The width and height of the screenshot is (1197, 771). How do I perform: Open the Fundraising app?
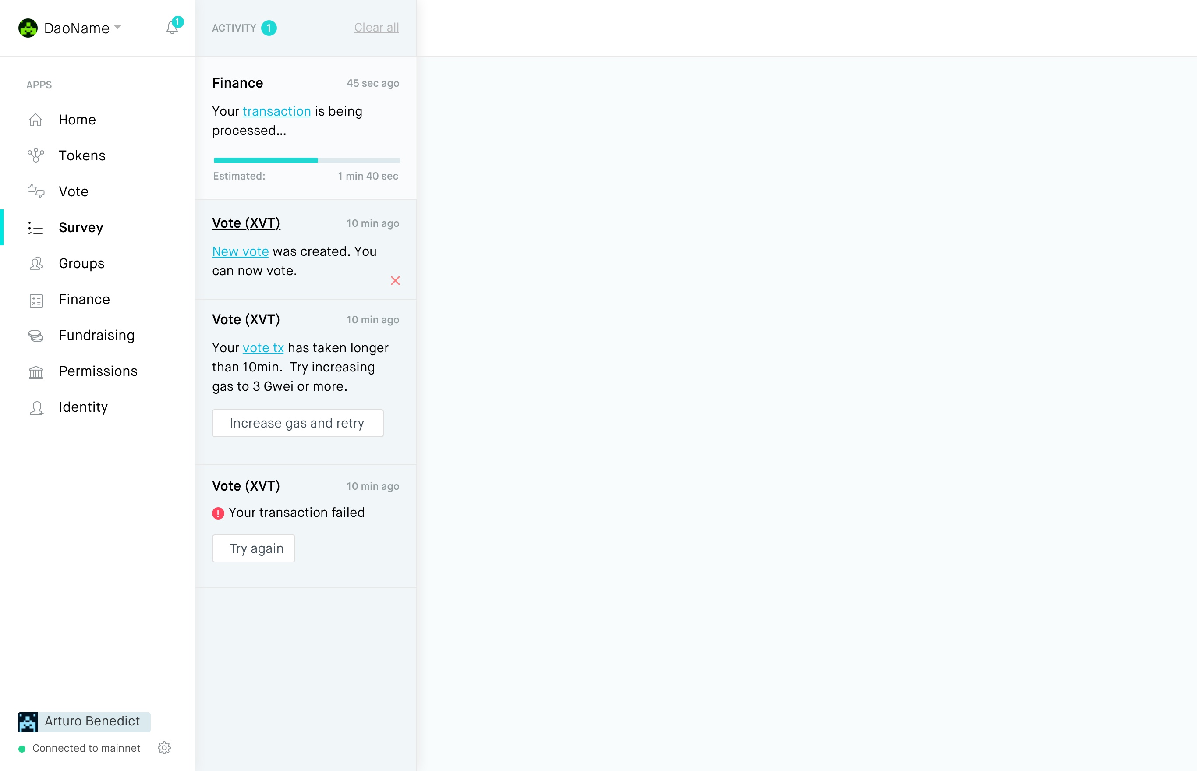pos(97,336)
